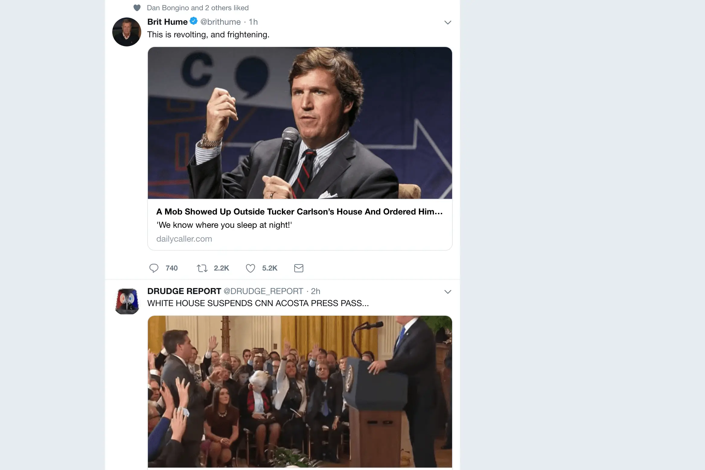Click the reply icon on Brit Hume's tweet
705x470 pixels.
tap(154, 268)
